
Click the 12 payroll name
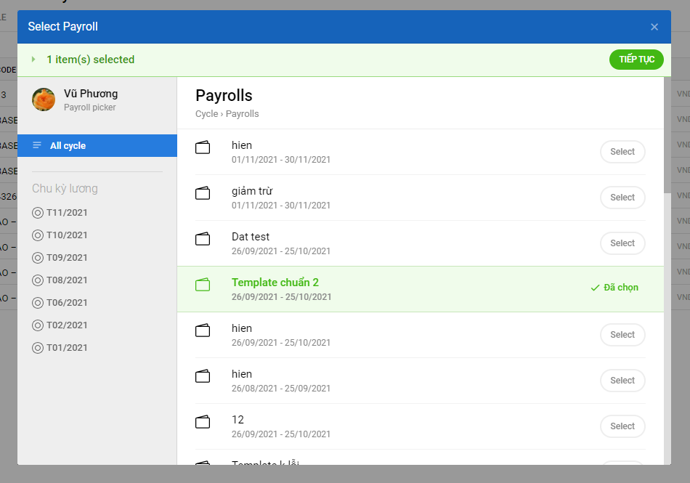click(x=238, y=420)
